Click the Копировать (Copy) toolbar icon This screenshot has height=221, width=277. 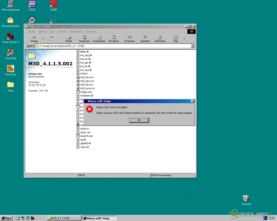point(99,37)
